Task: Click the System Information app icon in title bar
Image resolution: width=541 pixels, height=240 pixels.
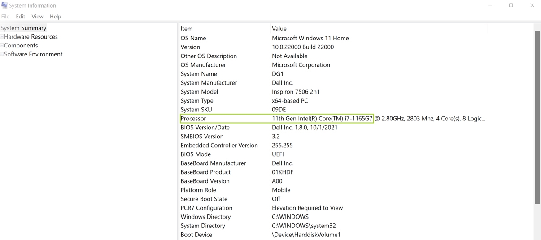Action: pyautogui.click(x=4, y=5)
